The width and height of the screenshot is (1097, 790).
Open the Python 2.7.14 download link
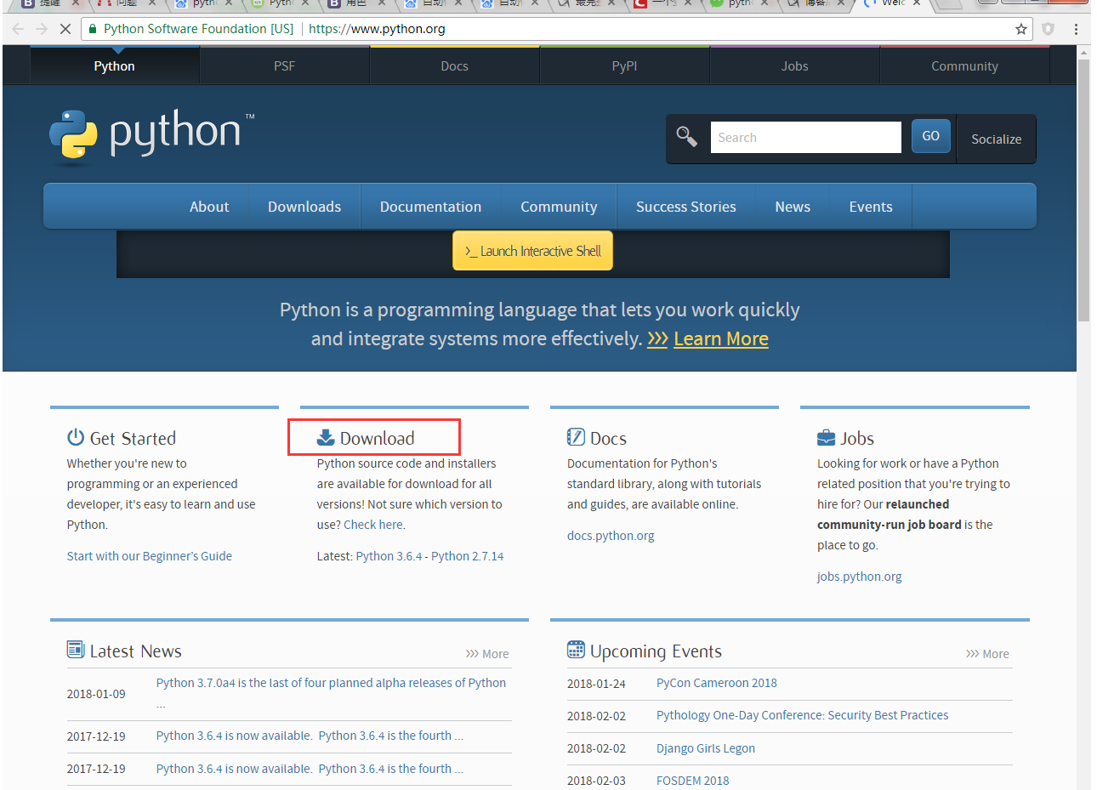click(467, 556)
